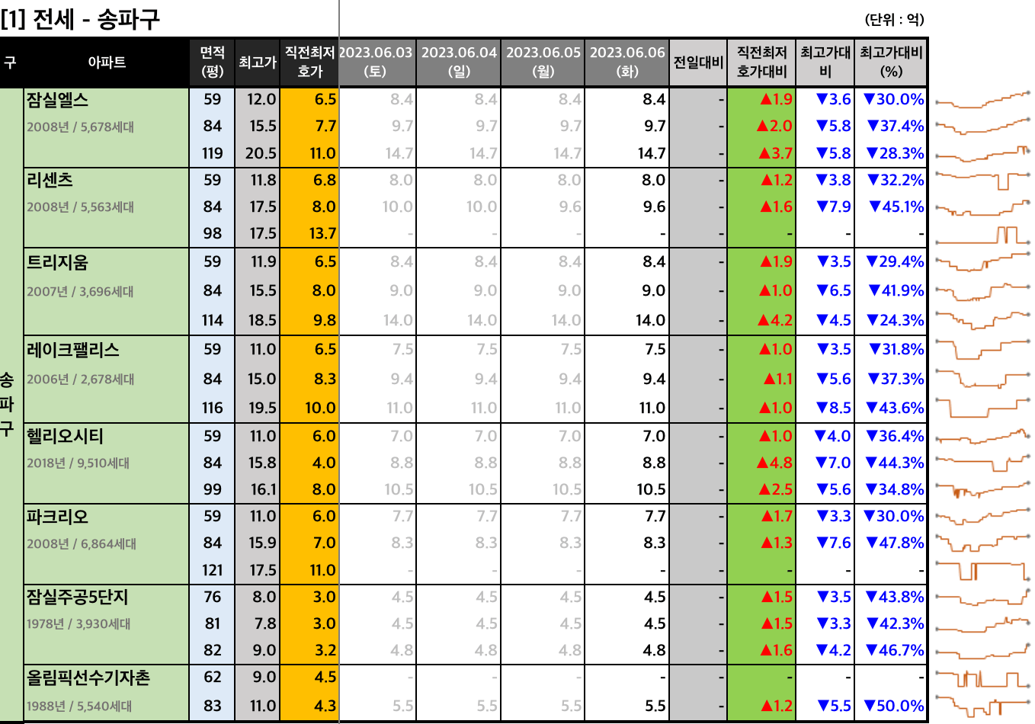Click the orange '9.8' cell for 트리지움 114평
1035x724 pixels.
[325, 320]
